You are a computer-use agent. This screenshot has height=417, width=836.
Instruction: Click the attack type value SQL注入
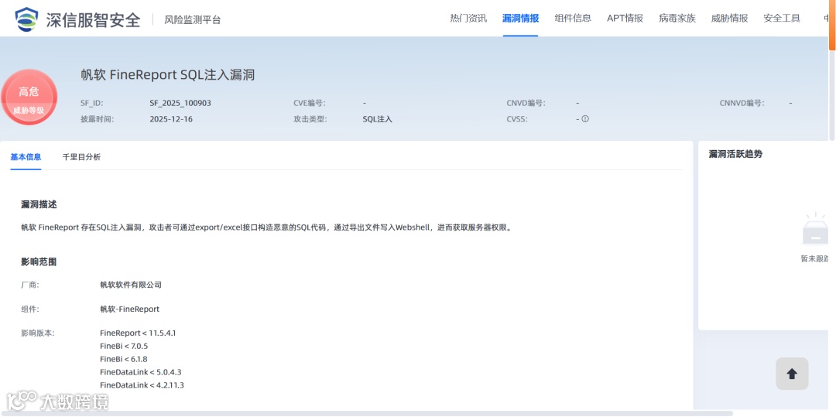click(x=378, y=119)
